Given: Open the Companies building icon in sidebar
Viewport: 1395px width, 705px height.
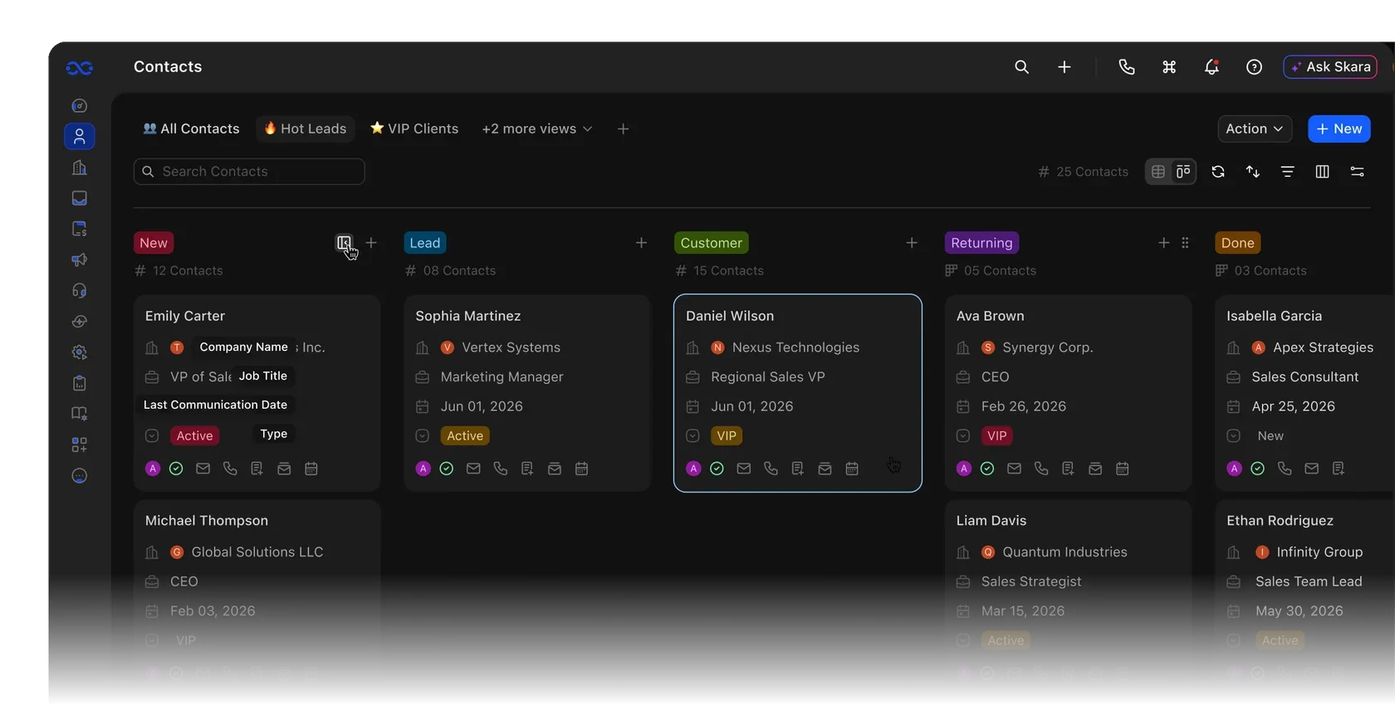Looking at the screenshot, I should click(80, 168).
